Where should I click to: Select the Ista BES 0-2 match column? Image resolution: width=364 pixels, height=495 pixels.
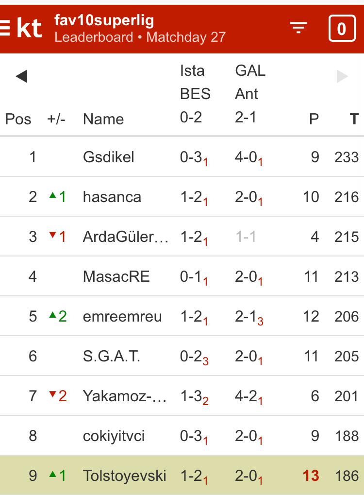pyautogui.click(x=195, y=94)
